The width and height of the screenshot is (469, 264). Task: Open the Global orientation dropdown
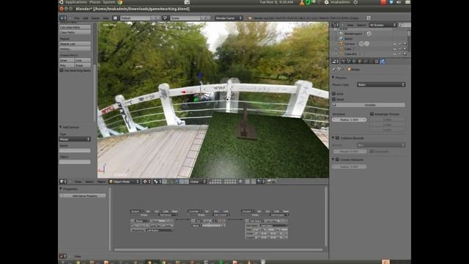198,181
